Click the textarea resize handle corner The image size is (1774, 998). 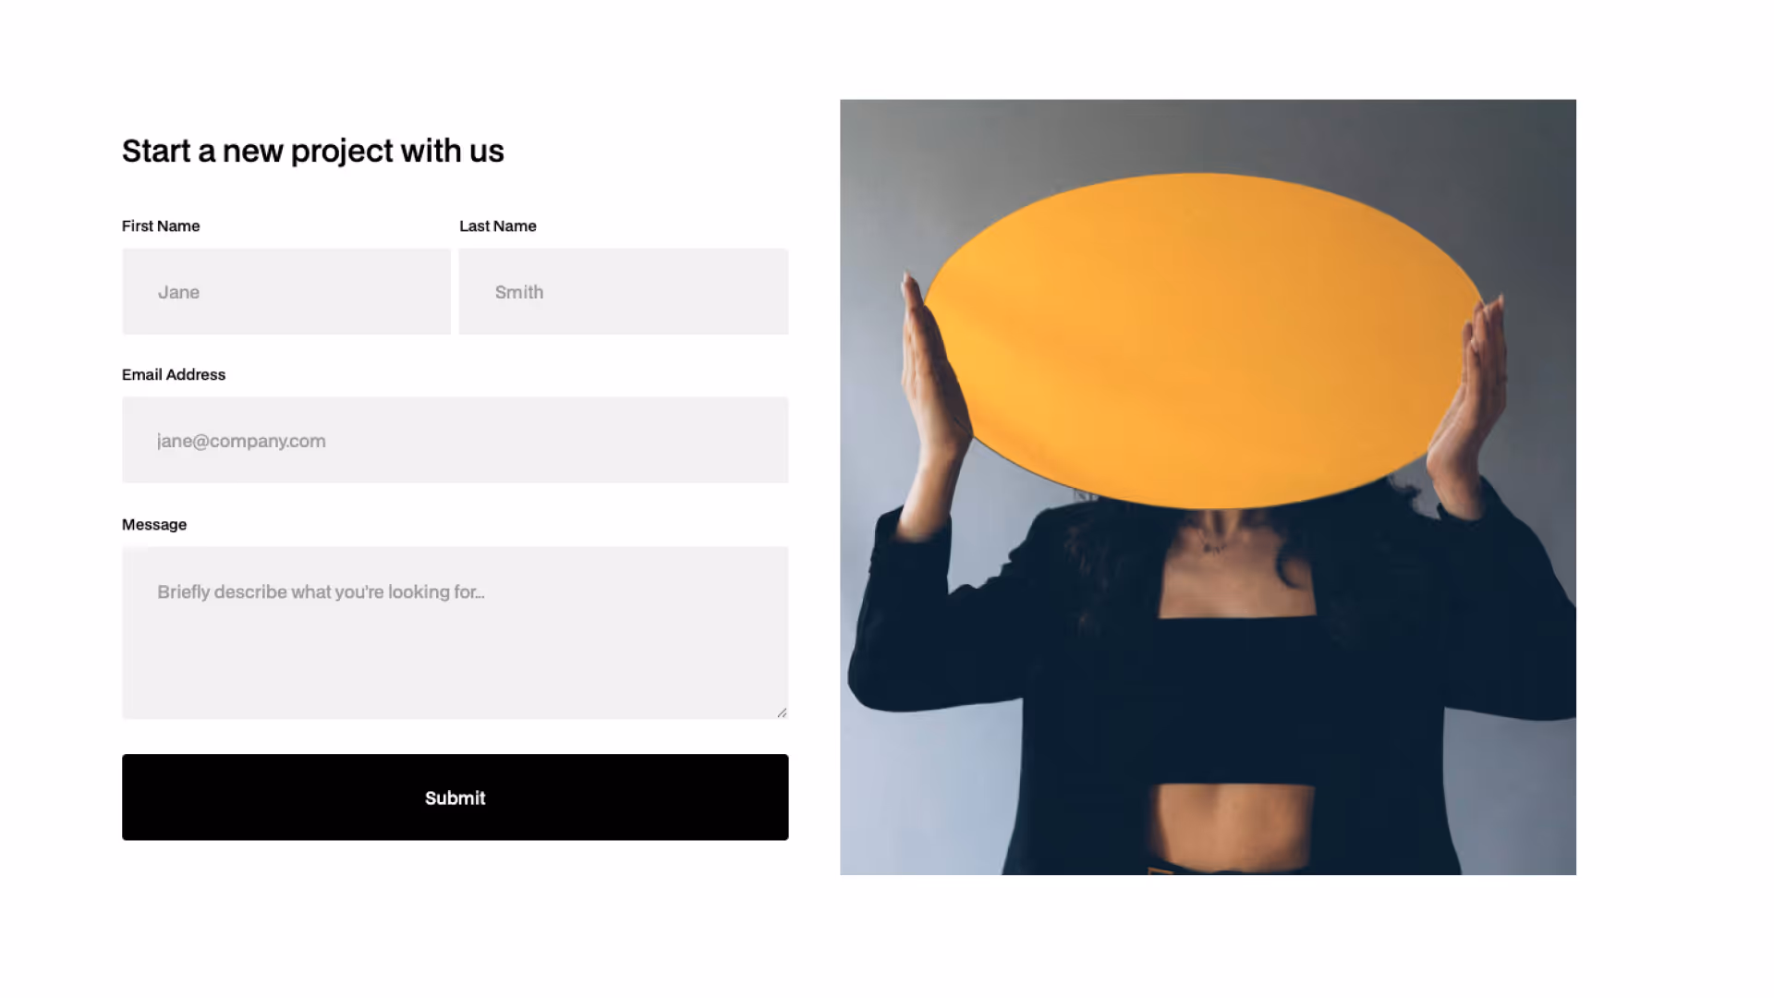[x=782, y=712]
